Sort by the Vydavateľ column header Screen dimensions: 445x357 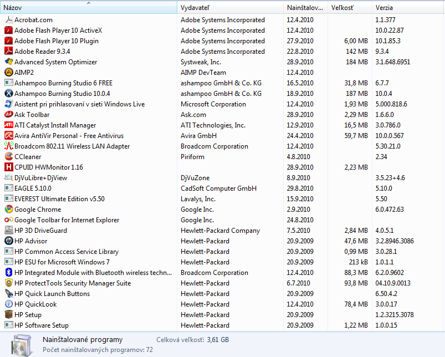point(230,8)
